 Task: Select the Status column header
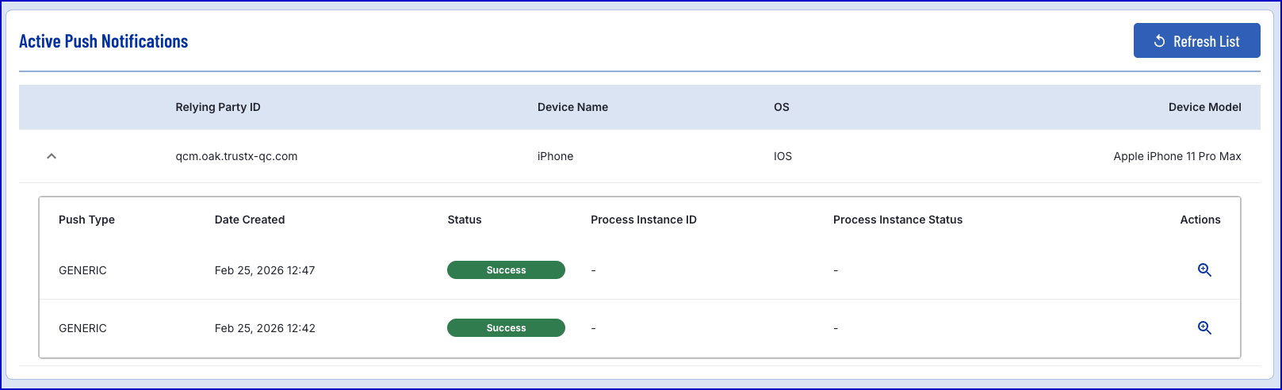click(465, 220)
